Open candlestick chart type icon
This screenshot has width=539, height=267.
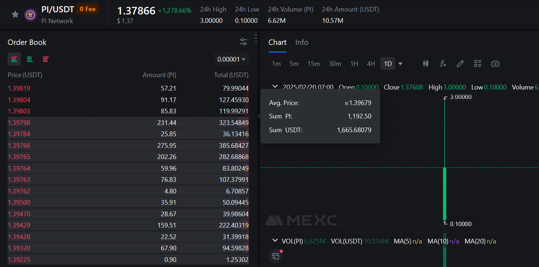click(425, 64)
